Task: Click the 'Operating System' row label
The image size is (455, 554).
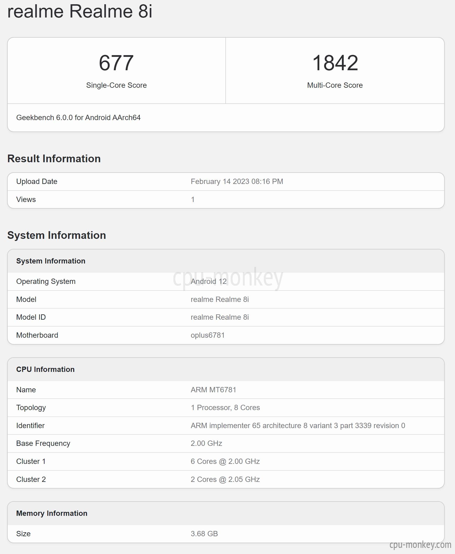Action: pos(46,281)
